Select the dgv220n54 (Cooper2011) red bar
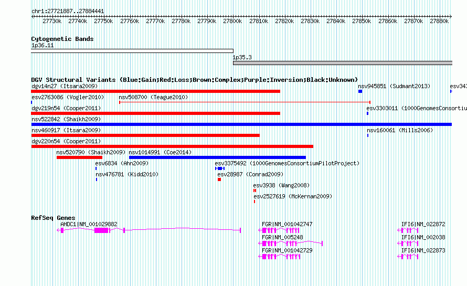 coord(172,146)
